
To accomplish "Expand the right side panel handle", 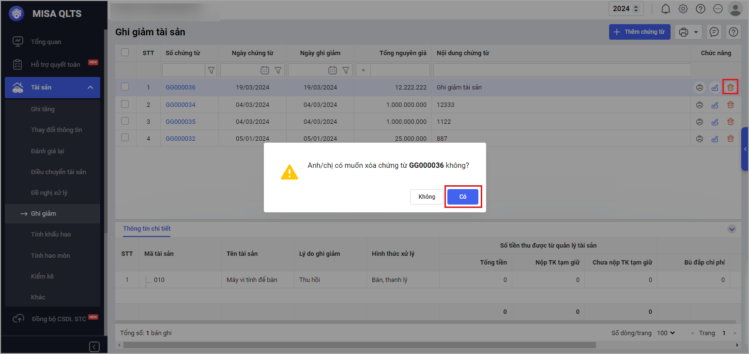I will point(745,149).
